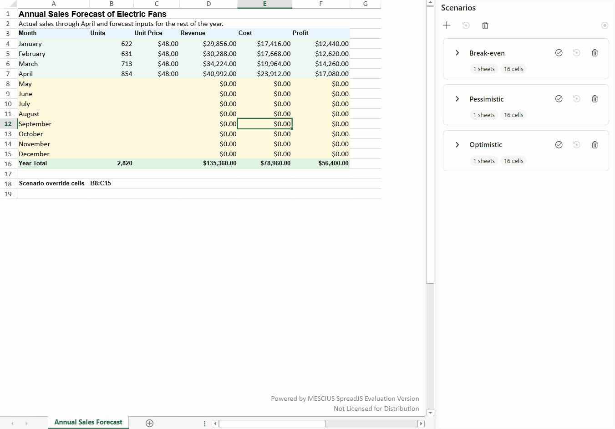Expand the Optimistic scenario details

click(x=457, y=145)
